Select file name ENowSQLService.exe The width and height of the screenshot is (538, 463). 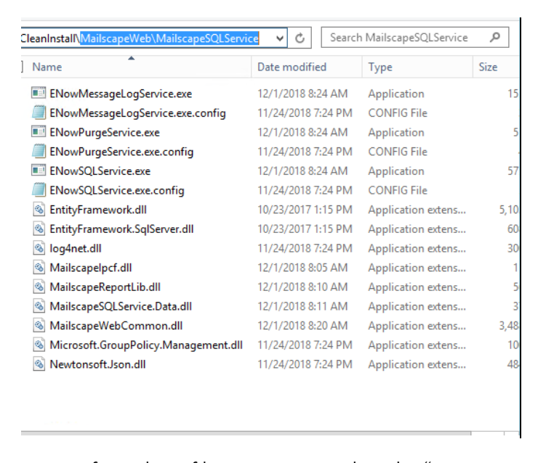point(100,171)
